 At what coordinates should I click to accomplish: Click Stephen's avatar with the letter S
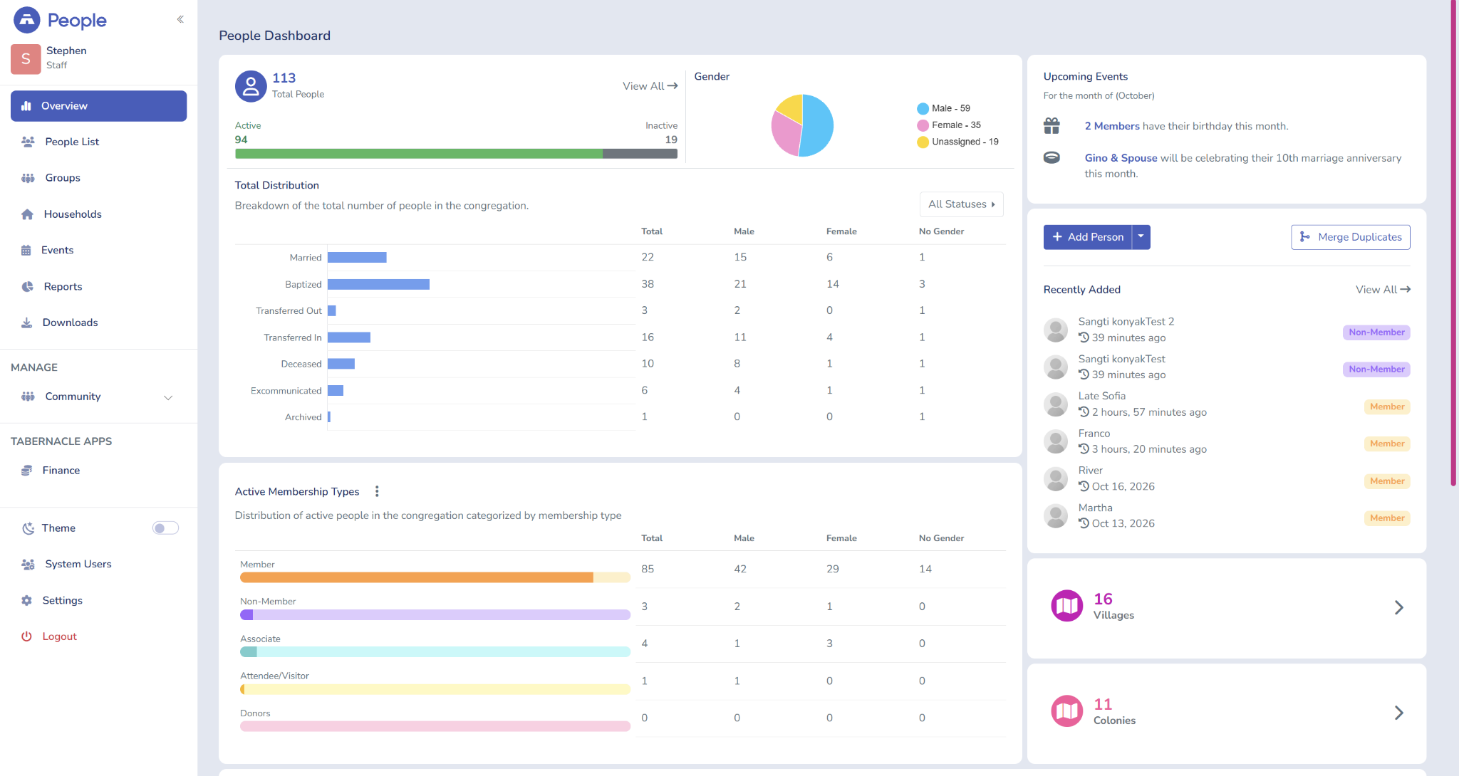[26, 58]
